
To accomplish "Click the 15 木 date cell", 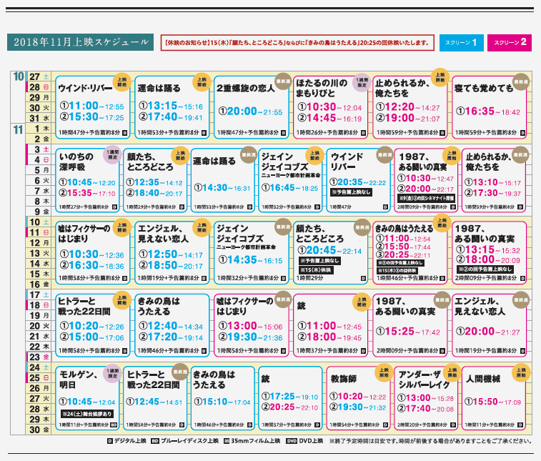I will point(39,274).
